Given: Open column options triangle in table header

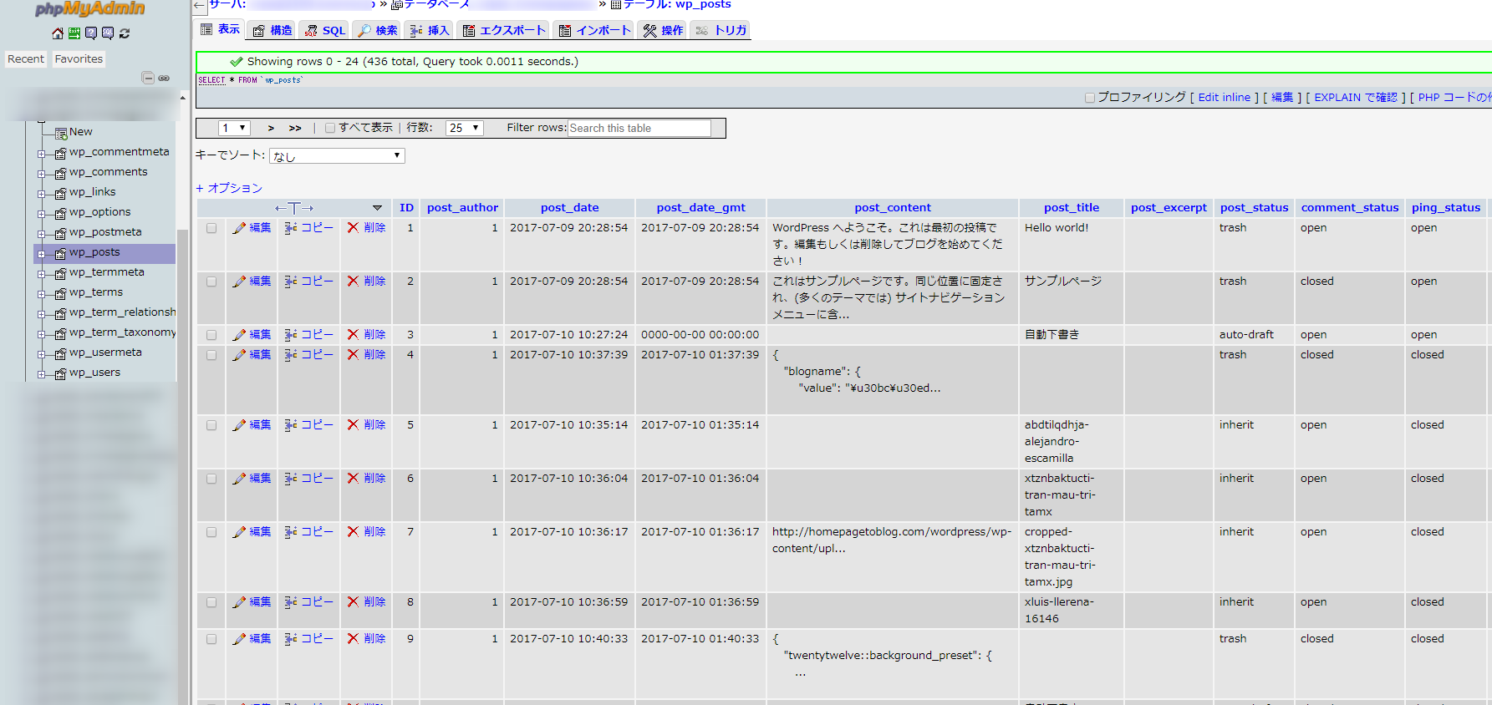Looking at the screenshot, I should point(377,208).
